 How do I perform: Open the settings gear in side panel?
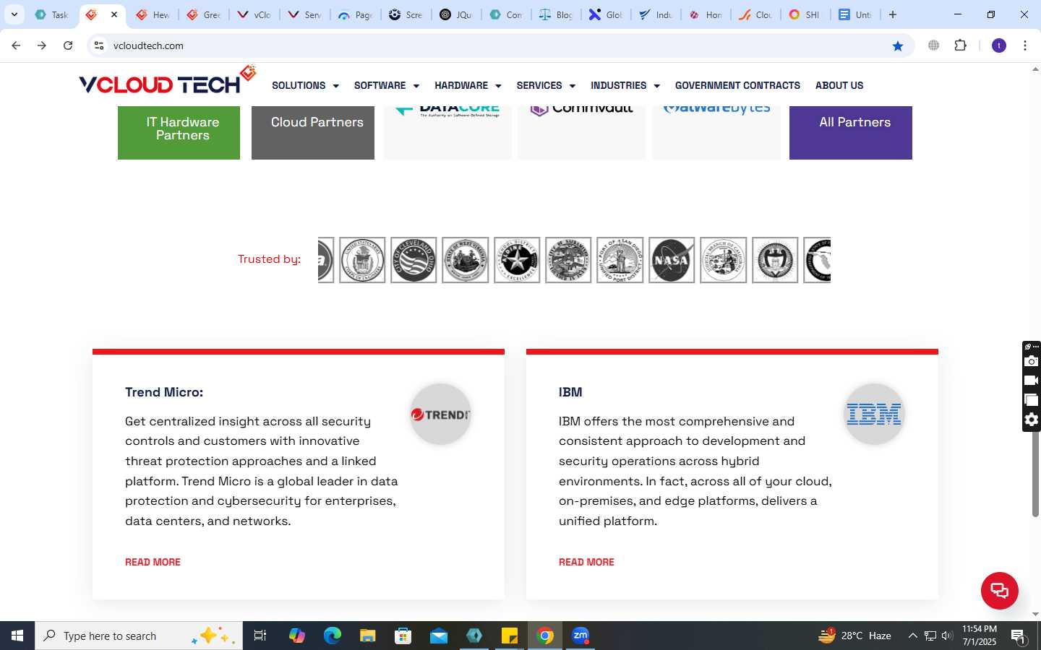pyautogui.click(x=1032, y=420)
